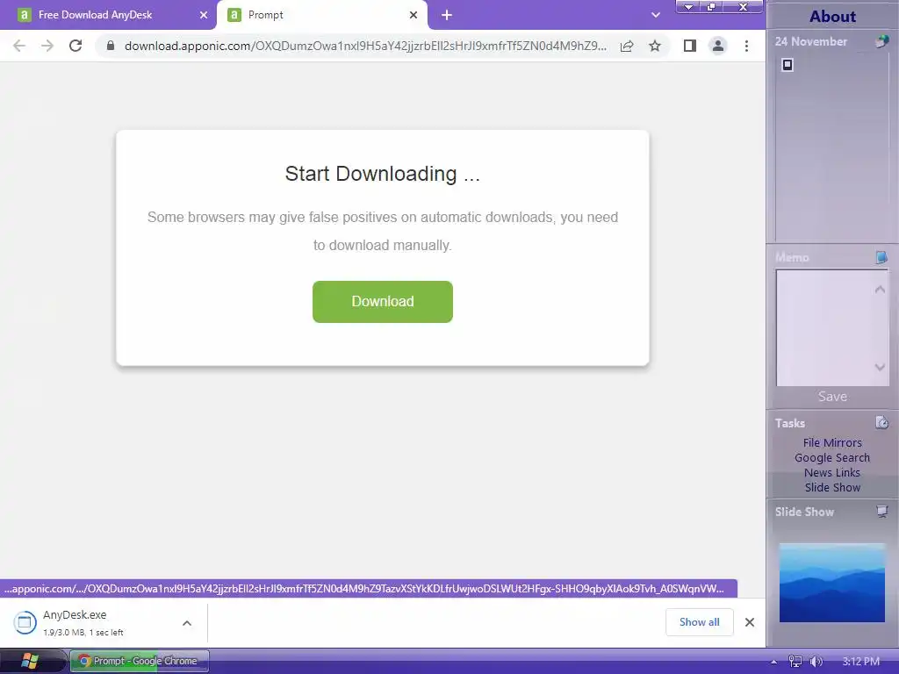
Task: Click the volume speaker tray icon
Action: tap(816, 662)
